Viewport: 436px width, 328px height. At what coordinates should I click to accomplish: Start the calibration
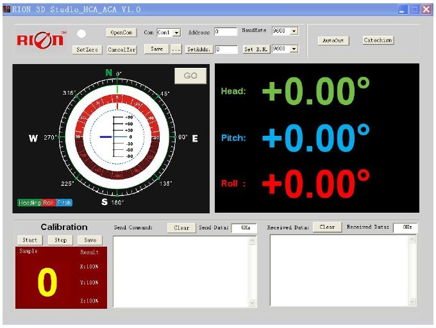29,240
